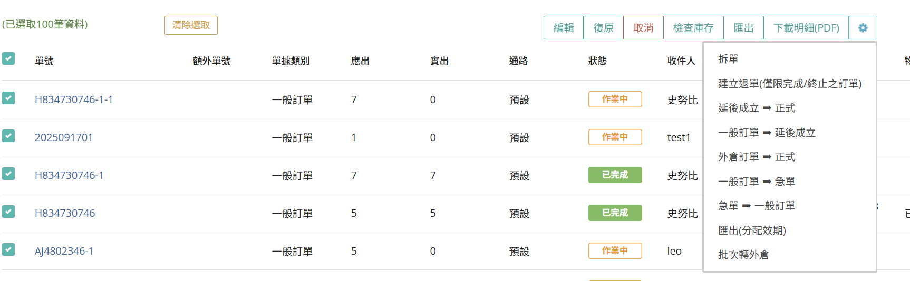The height and width of the screenshot is (281, 910).
Task: Select 批次轉外倉 menu entry
Action: pyautogui.click(x=743, y=255)
